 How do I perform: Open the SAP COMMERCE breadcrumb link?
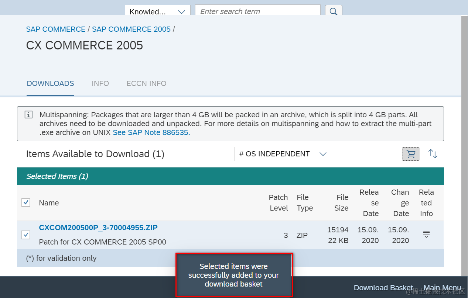pyautogui.click(x=56, y=29)
